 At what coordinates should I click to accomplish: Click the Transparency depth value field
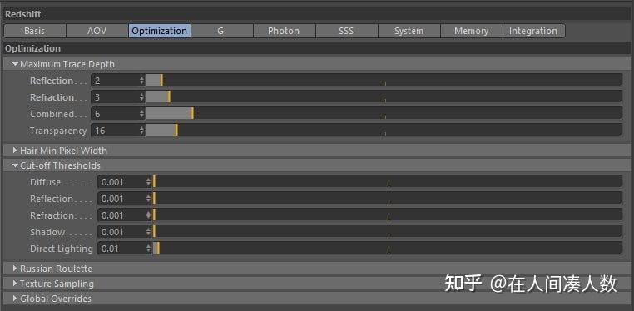pos(115,130)
